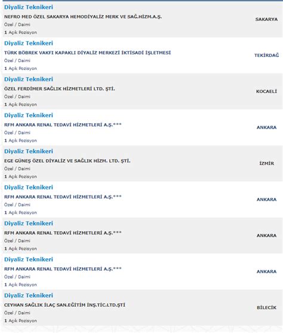Screen dimensions: 283x333
Task: Click last RFM ANKARA RENAL TEDAVİ employer name
Action: (x=63, y=269)
